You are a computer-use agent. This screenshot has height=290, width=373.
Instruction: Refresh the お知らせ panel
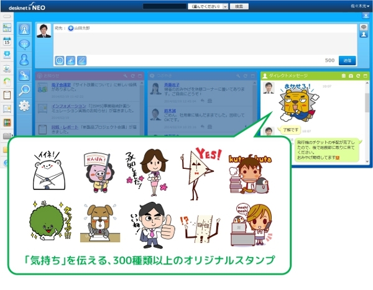point(133,76)
